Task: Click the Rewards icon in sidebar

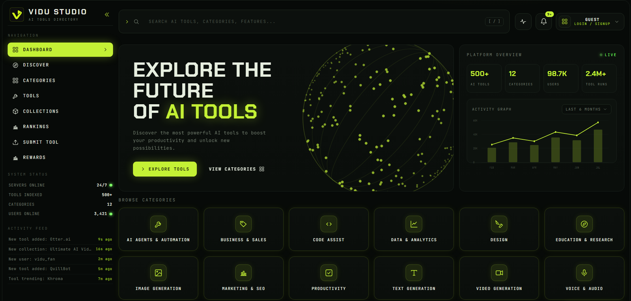Action: point(15,158)
